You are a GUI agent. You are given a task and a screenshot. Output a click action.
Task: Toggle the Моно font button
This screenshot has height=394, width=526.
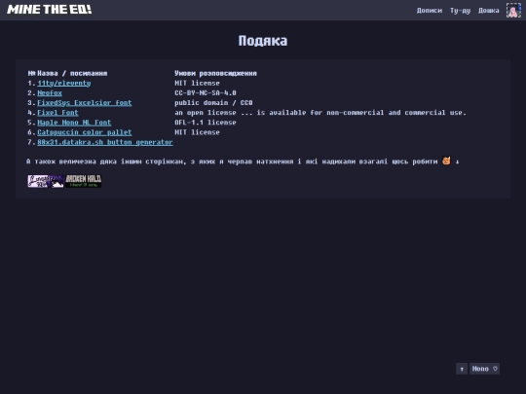[484, 369]
